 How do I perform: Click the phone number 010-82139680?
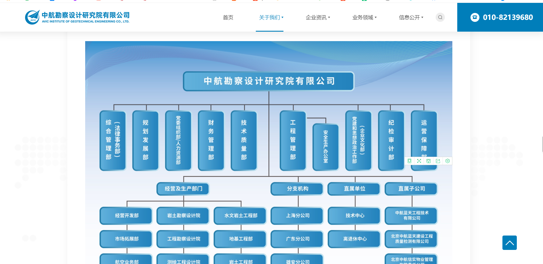508,17
